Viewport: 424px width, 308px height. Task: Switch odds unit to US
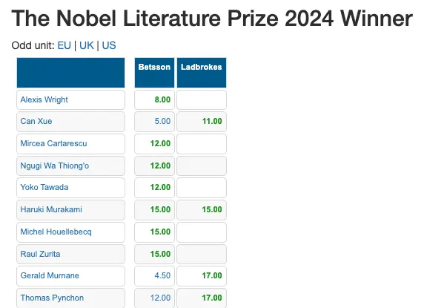pyautogui.click(x=109, y=45)
